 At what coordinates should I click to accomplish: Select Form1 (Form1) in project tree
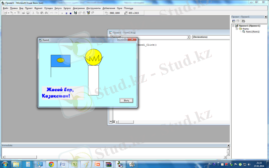(252, 32)
